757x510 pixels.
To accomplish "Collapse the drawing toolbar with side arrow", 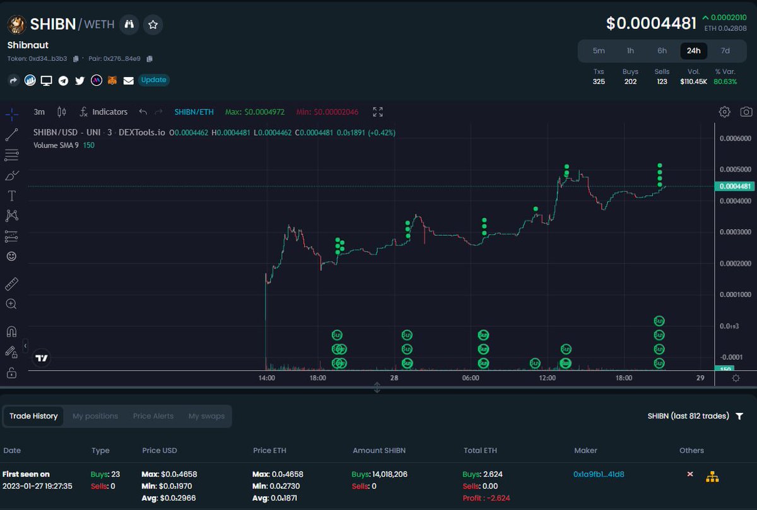I will [x=25, y=345].
